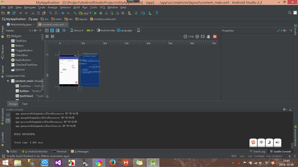
Task: Run the app with green play icon
Action: coord(95,13)
